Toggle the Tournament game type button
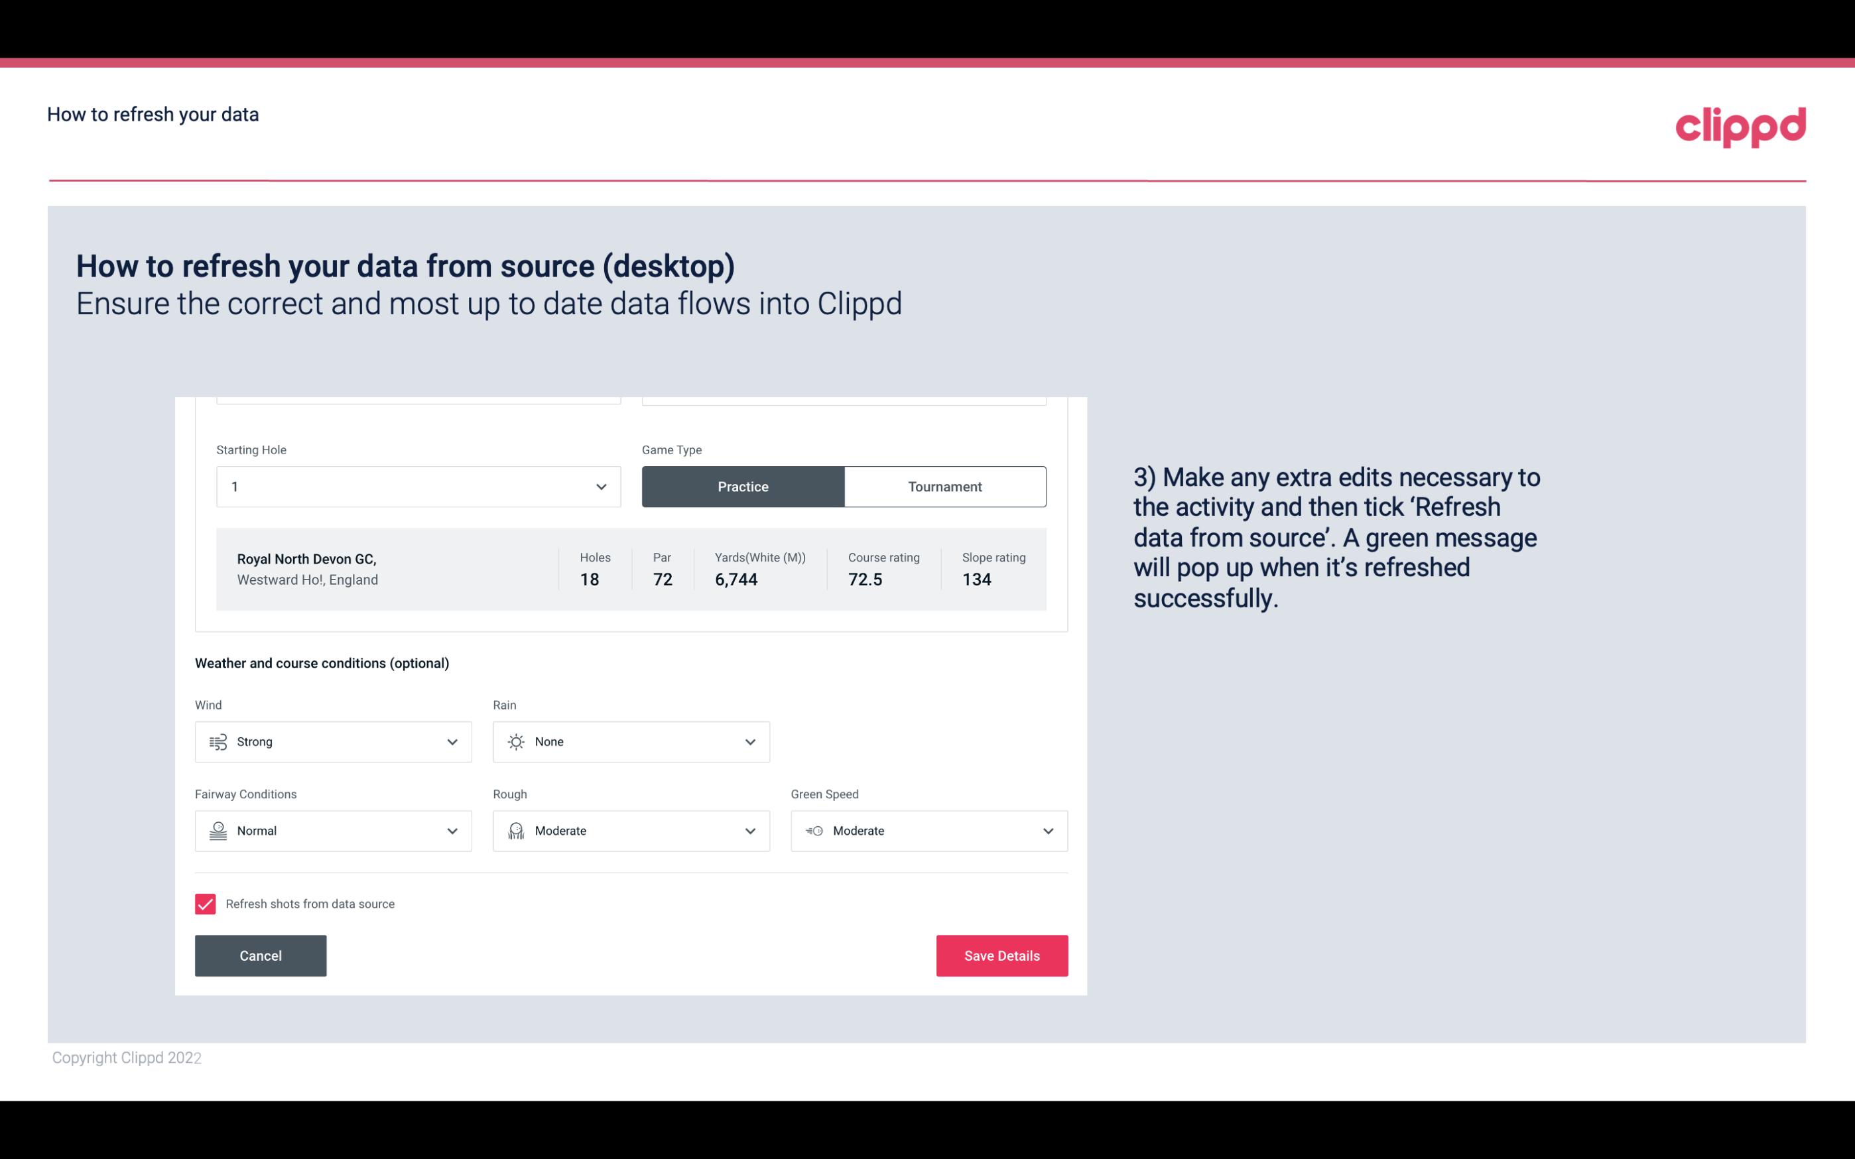 [x=944, y=486]
